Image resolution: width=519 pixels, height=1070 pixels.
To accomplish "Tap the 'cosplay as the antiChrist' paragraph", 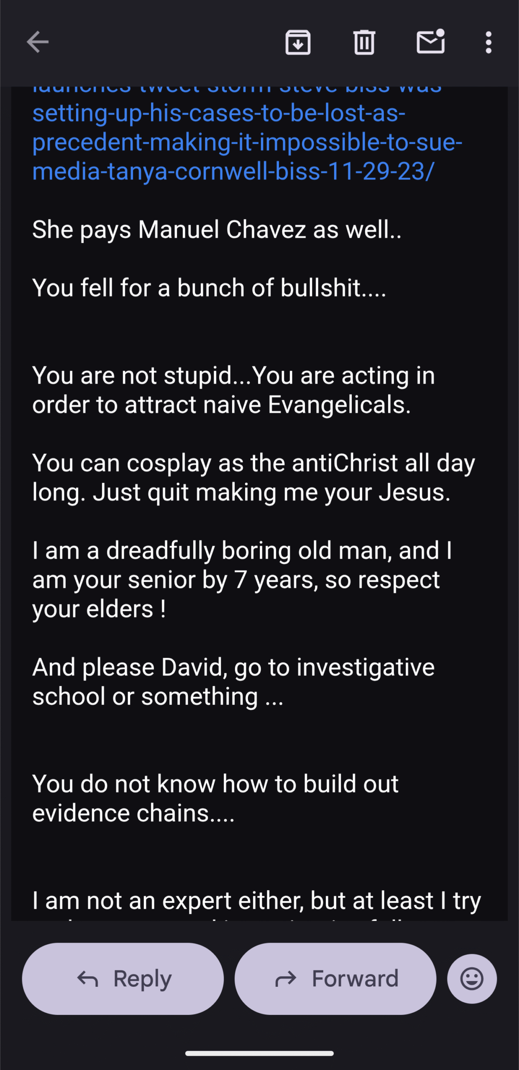I will click(253, 478).
